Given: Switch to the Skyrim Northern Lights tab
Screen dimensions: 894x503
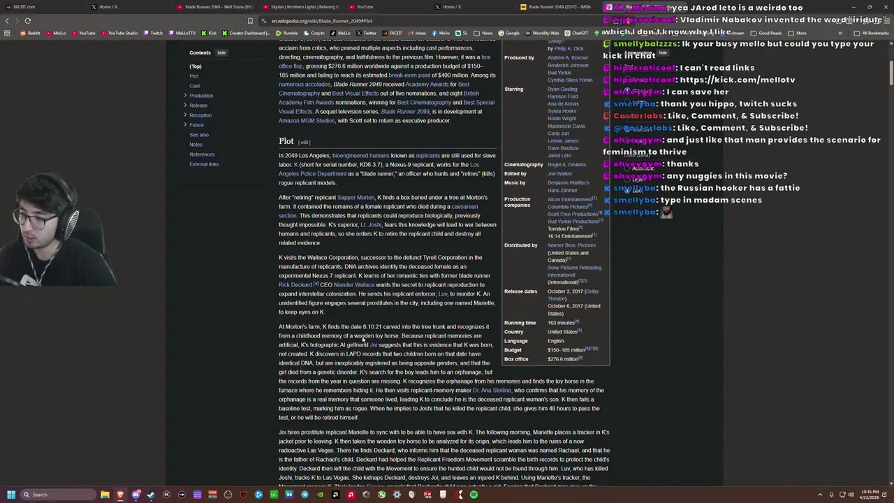Looking at the screenshot, I should [x=300, y=7].
